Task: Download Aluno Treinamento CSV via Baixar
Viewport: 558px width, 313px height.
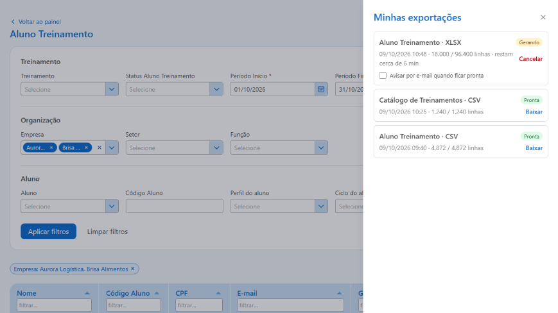Action: [534, 148]
